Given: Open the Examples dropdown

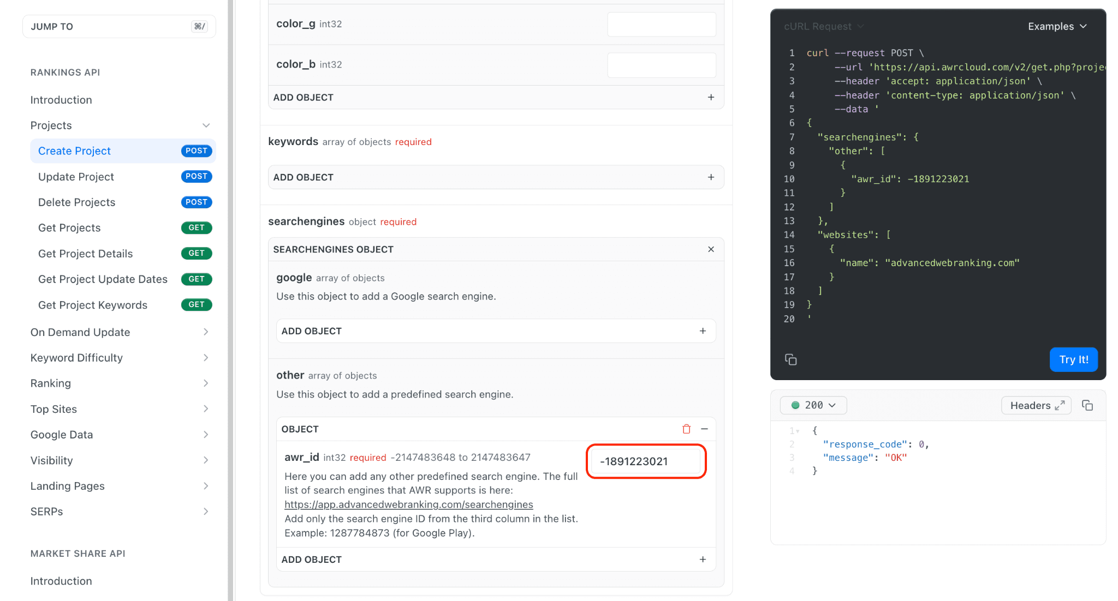Looking at the screenshot, I should (1057, 26).
